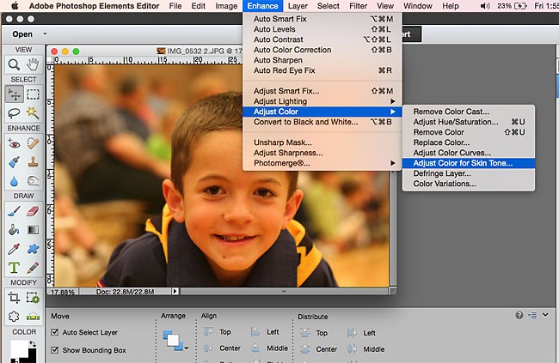Screen dimensions: 559x363
Task: Select the Custom Shape tool
Action: [x=33, y=249]
